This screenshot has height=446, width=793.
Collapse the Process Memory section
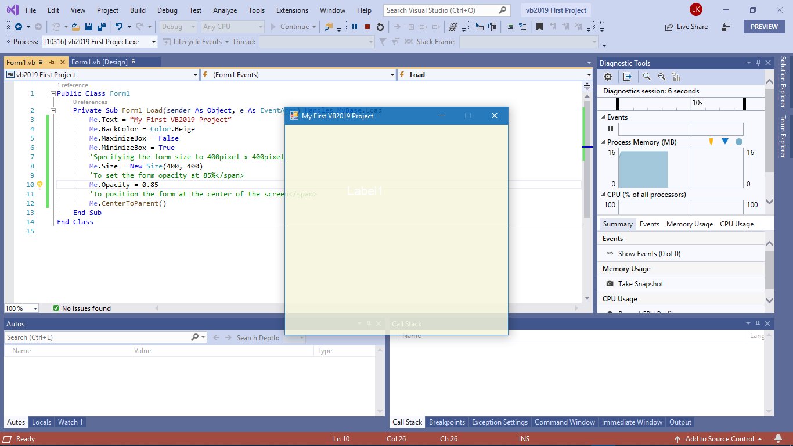click(603, 142)
